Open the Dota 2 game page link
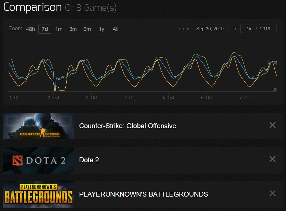This screenshot has width=286, height=211. 89,160
